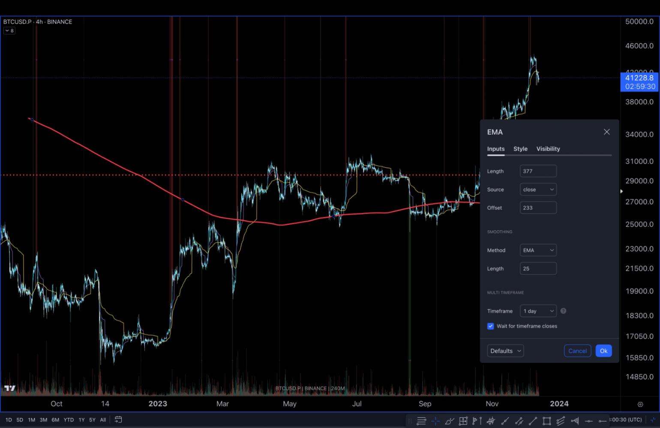660x428 pixels.
Task: Open the Source dropdown set to close
Action: (x=538, y=190)
